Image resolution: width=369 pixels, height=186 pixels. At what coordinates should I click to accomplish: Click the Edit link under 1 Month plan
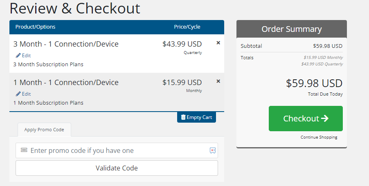coord(26,94)
